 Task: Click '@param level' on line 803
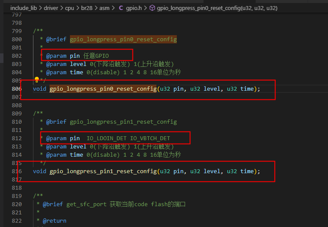tap(66, 64)
